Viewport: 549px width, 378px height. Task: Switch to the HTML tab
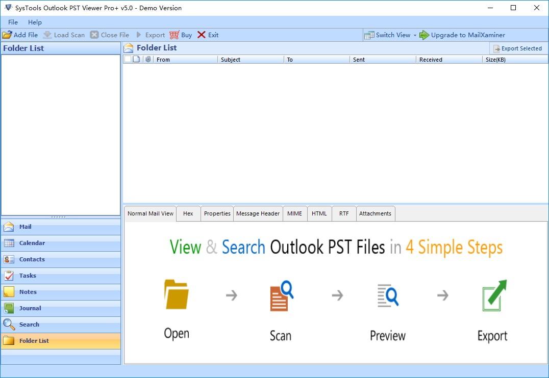coord(319,213)
